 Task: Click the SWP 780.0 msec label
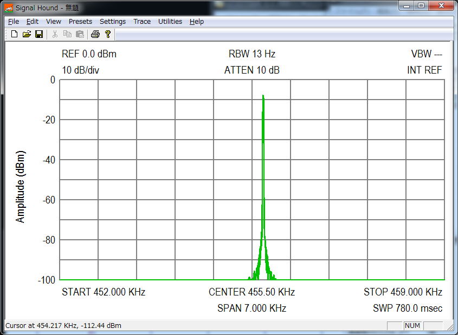408,308
